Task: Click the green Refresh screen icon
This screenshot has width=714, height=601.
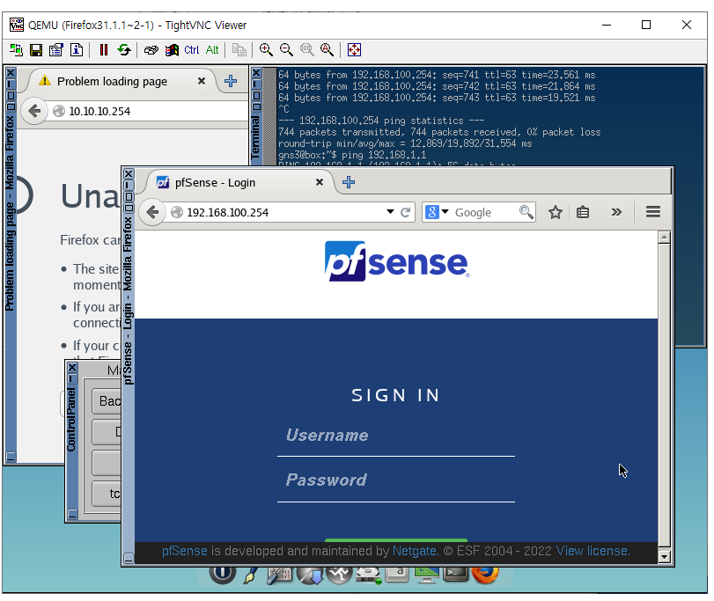Action: point(124,50)
